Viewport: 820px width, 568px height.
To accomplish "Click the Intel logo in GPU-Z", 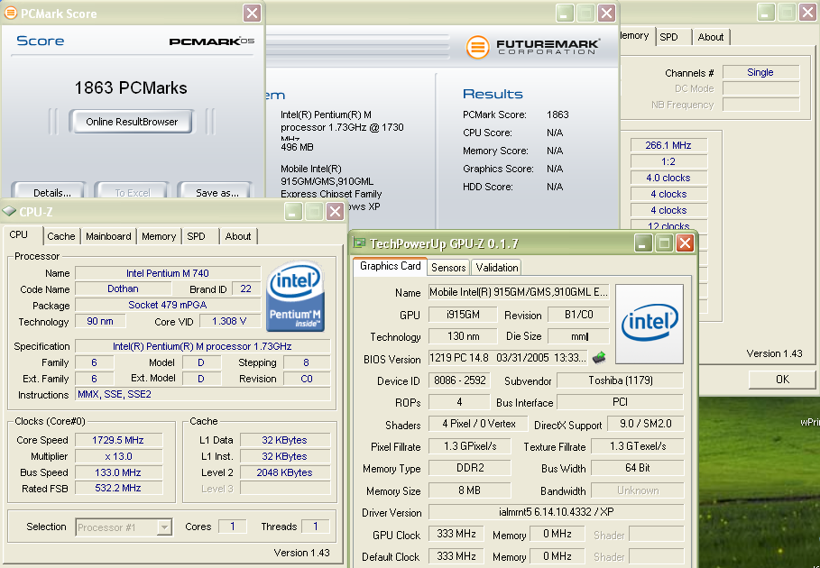I will point(650,324).
